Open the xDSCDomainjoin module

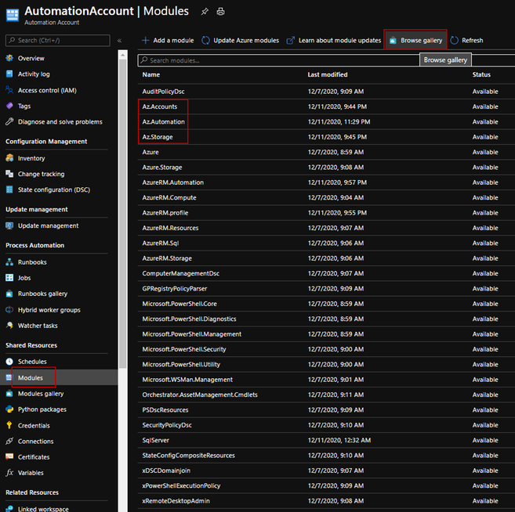166,471
